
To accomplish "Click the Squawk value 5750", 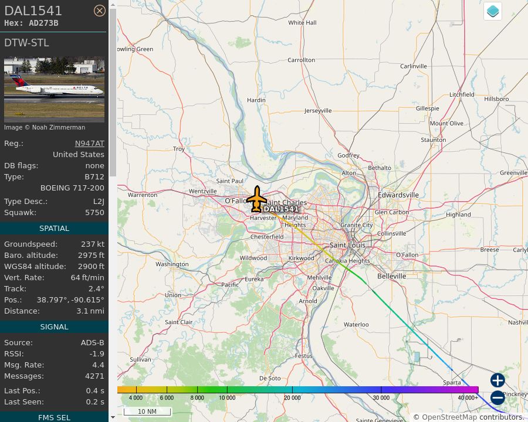I will [x=94, y=212].
